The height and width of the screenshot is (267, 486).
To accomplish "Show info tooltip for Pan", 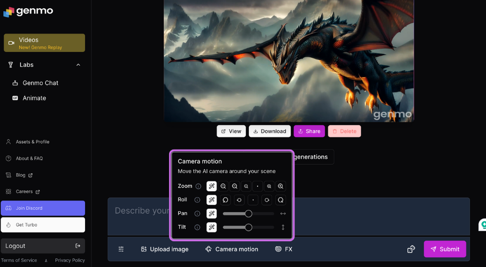I will coord(197,214).
